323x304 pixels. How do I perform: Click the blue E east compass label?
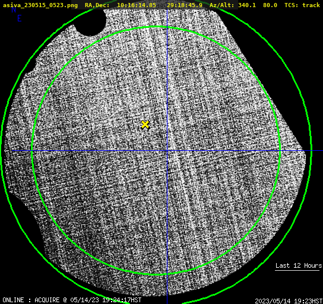tap(20, 18)
